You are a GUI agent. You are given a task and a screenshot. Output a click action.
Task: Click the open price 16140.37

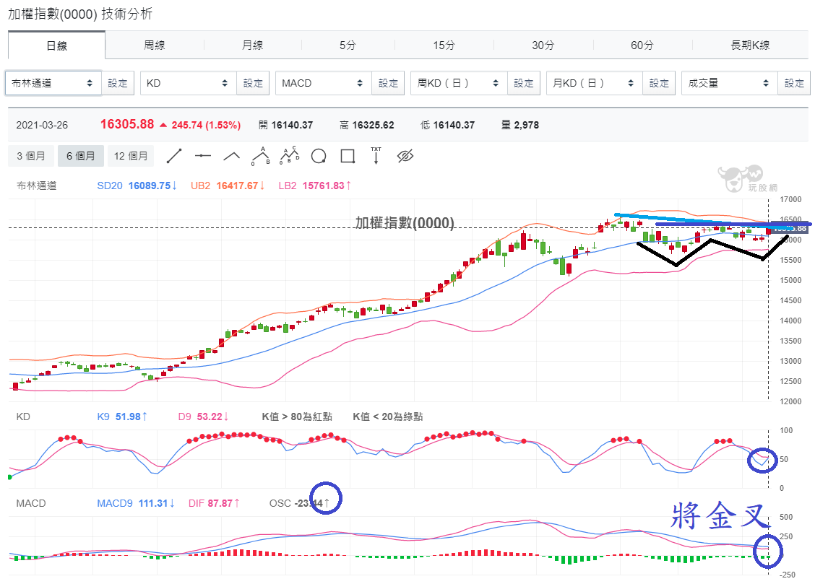click(292, 125)
